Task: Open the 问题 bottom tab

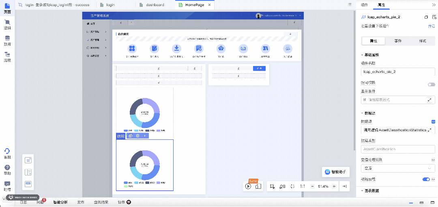Action: [40, 202]
